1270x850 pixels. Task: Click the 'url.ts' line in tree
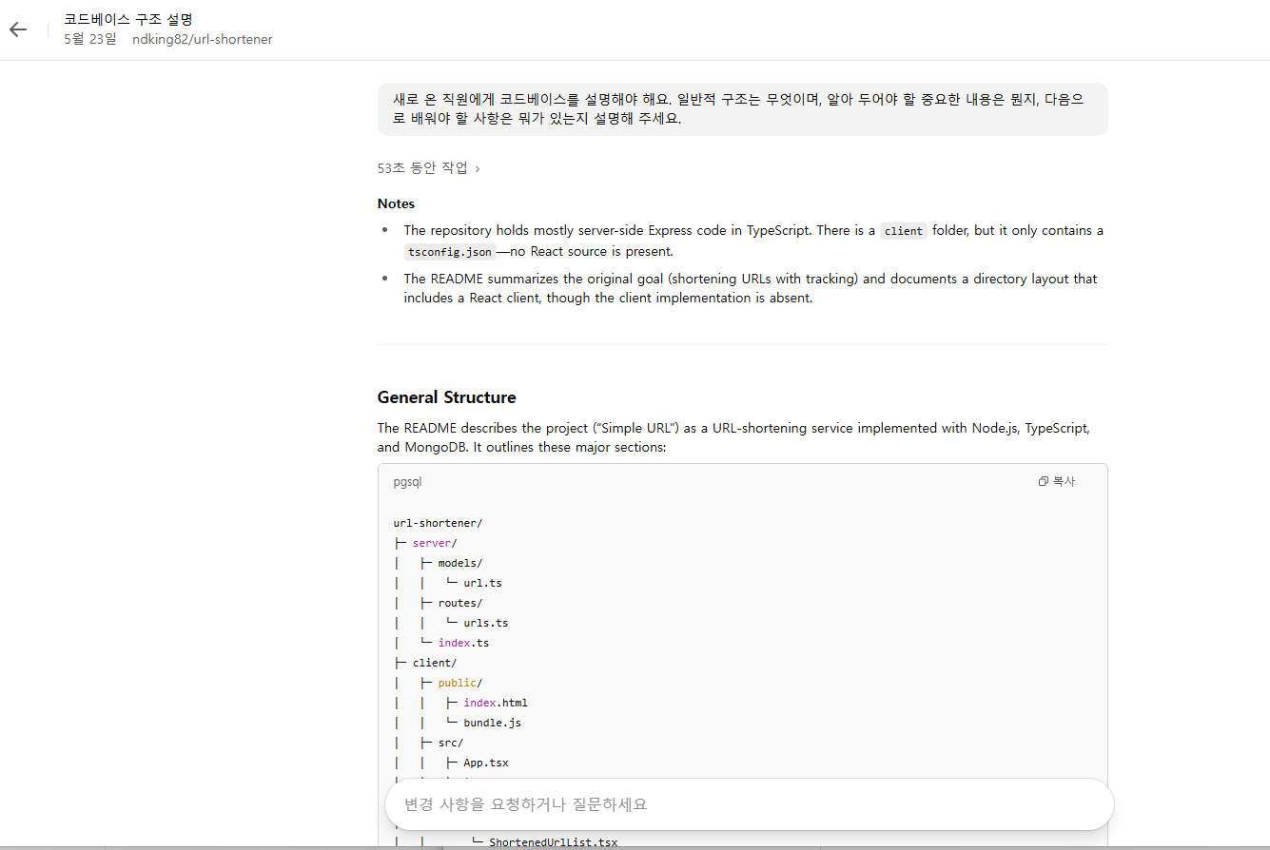482,583
